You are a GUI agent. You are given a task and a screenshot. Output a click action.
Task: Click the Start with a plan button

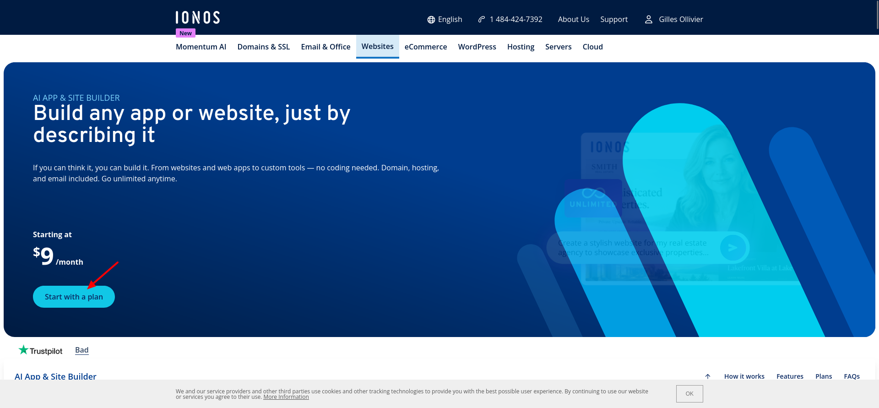[x=74, y=297]
